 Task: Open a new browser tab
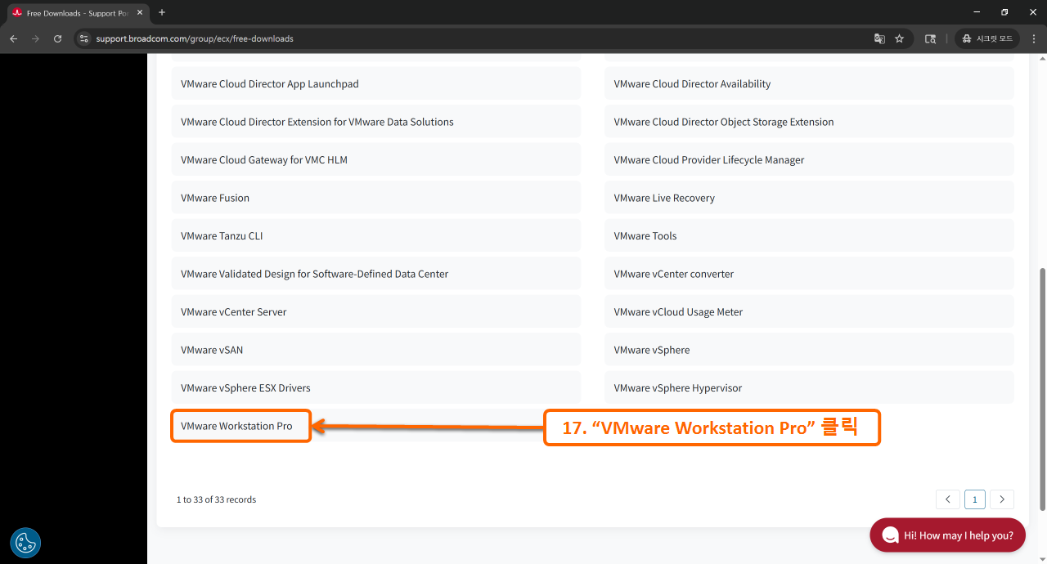coord(162,12)
